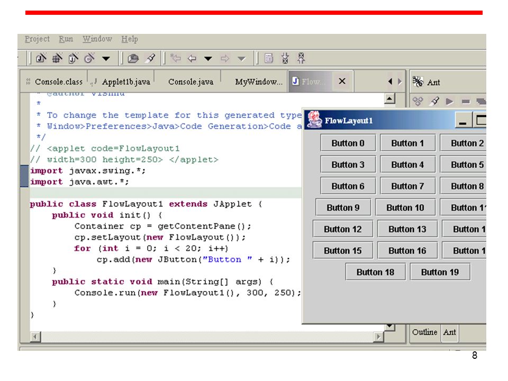Screen dimensions: 508x381
Task: Switch to the Ant tab at bottom
Action: point(450,332)
